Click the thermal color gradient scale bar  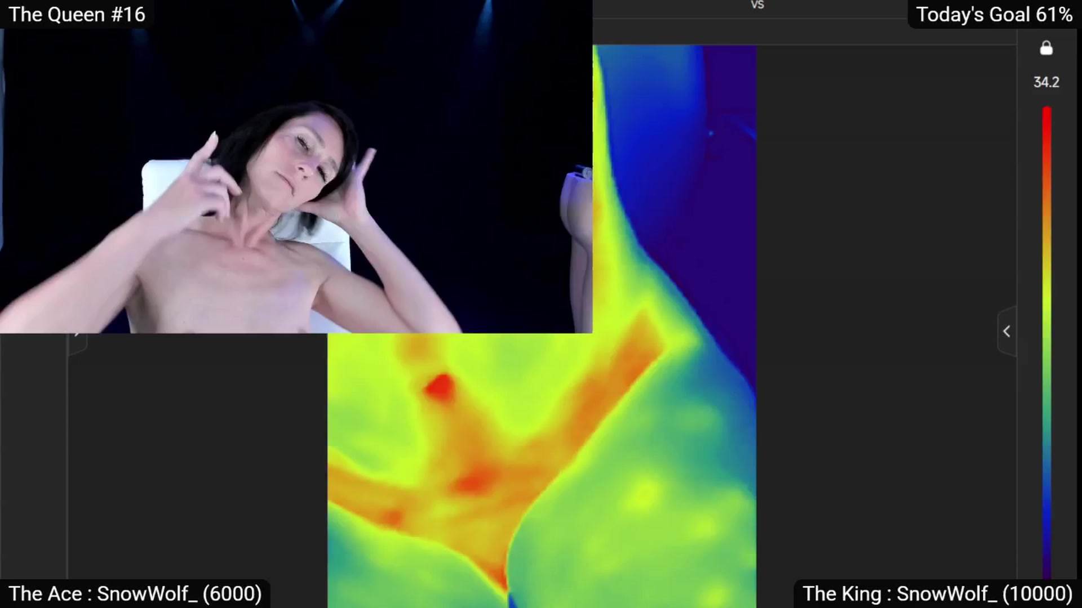[1046, 342]
